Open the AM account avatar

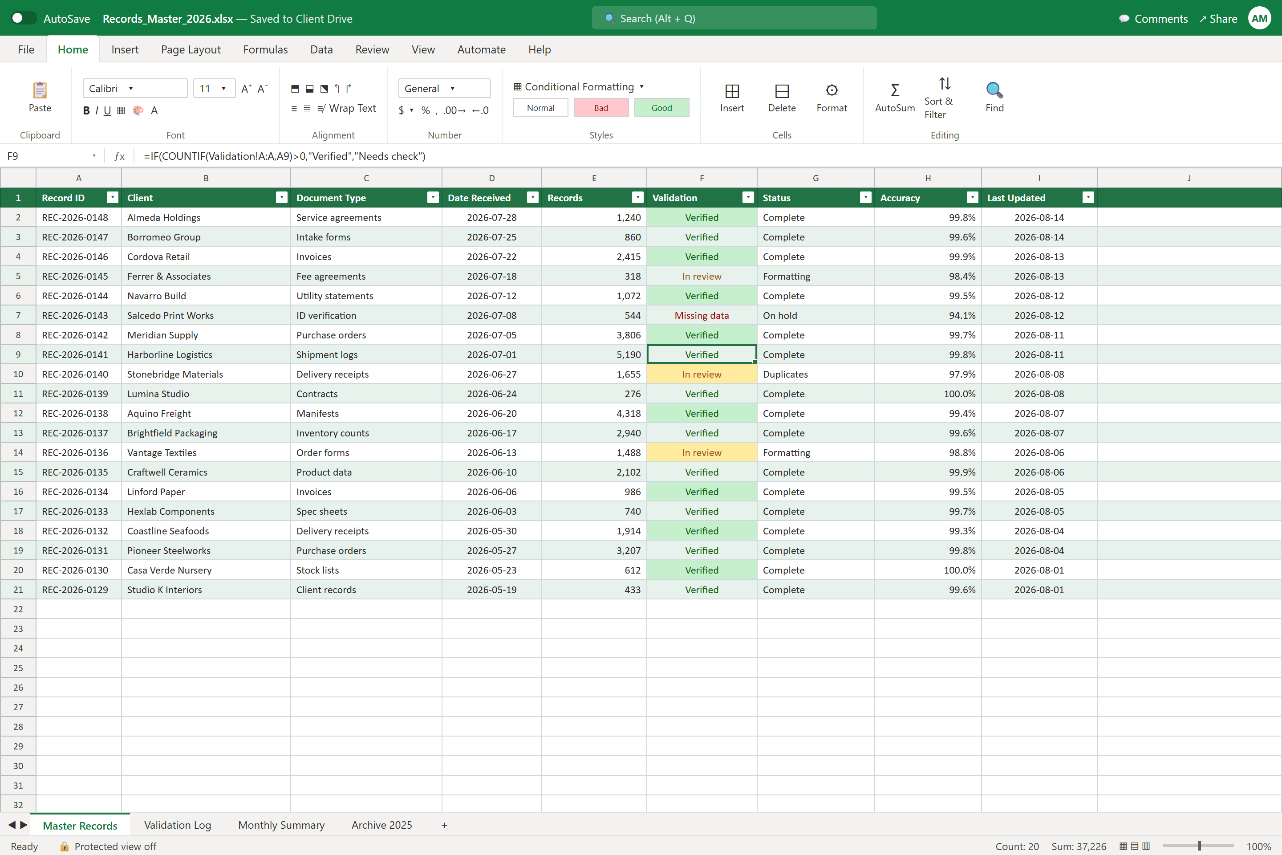click(x=1260, y=18)
